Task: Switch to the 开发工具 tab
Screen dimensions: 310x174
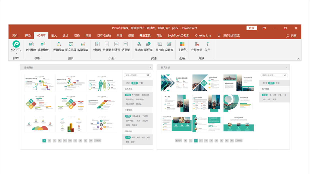Action: 145,36
